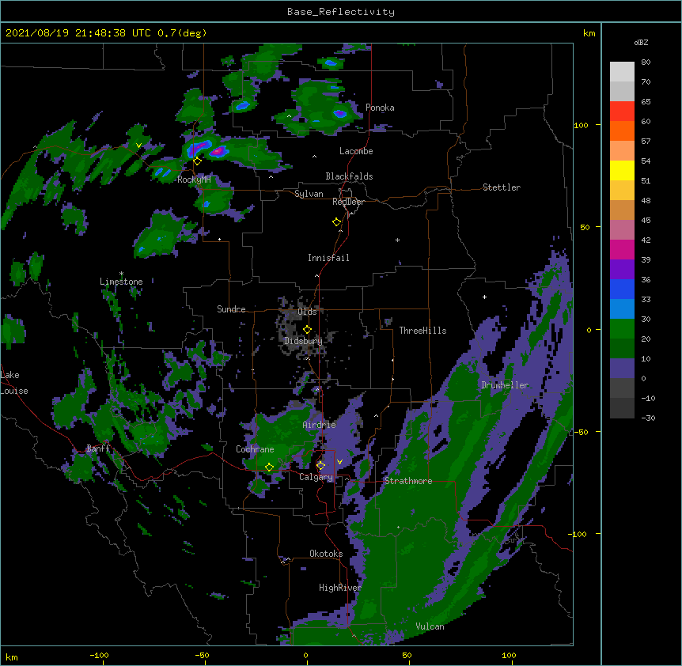Click the ThreeHills town label

422,331
